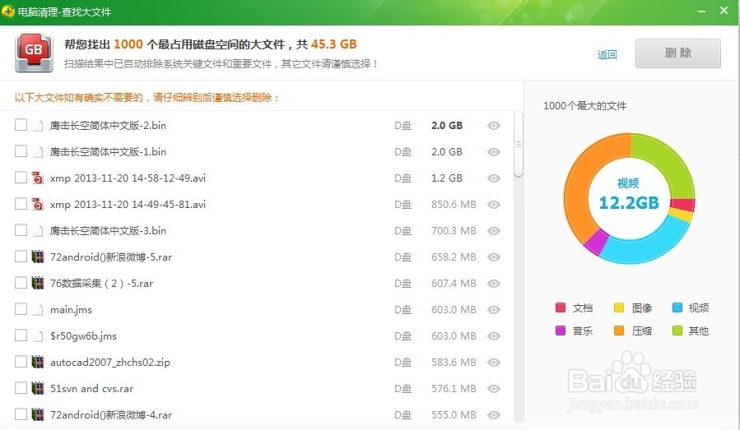View xmp 14-49-45-81.avi via eye icon

coord(494,205)
